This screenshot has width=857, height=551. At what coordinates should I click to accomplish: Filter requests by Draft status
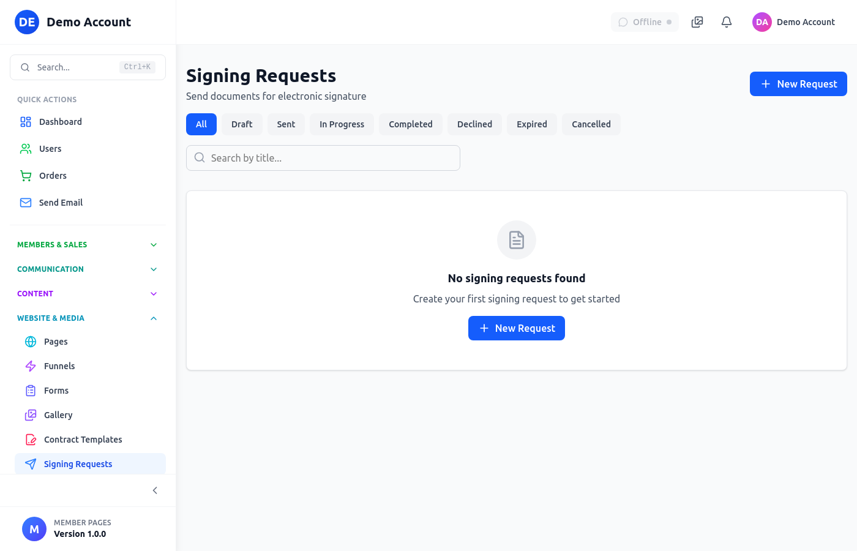click(x=242, y=124)
